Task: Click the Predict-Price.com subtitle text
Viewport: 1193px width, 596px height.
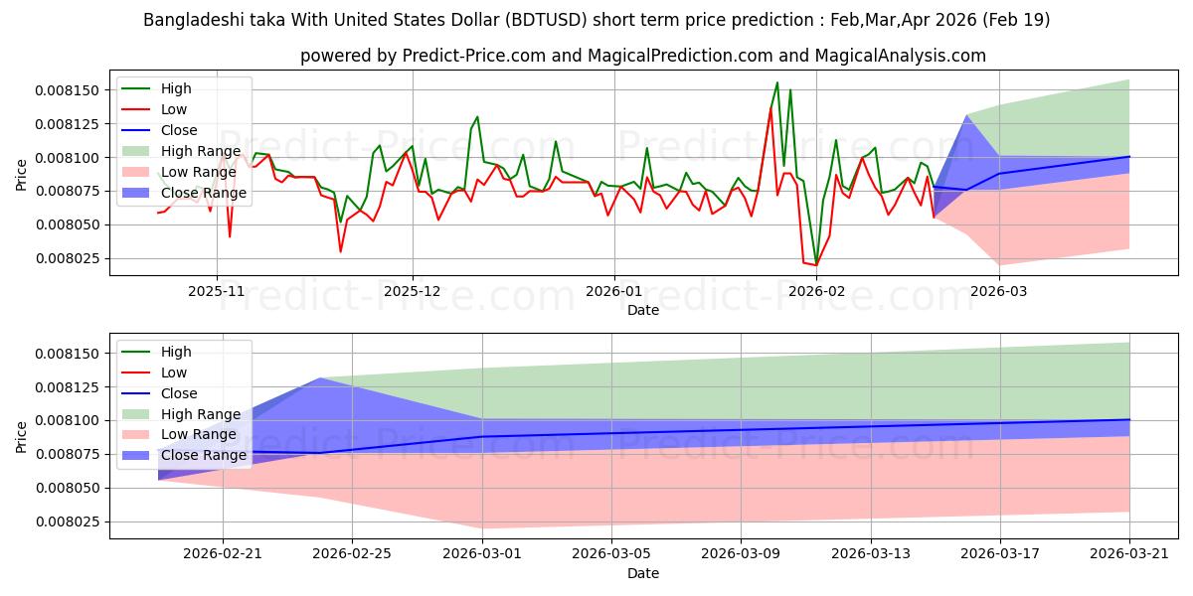Action: coord(643,56)
